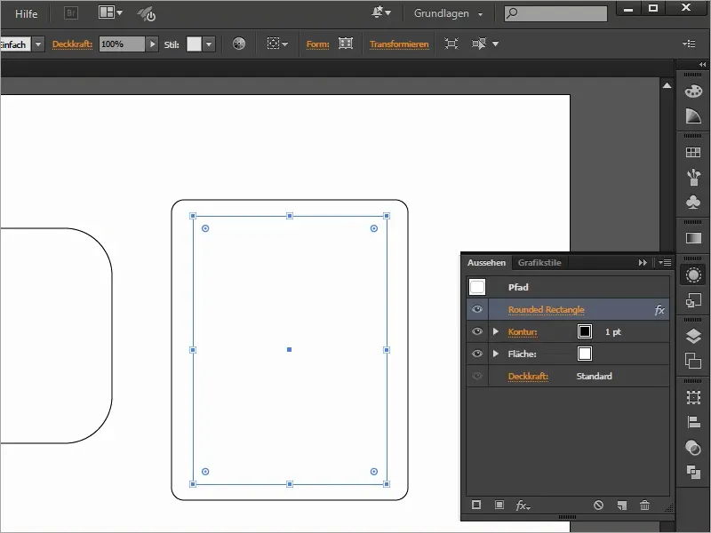Open the Swatches panel icon
Viewport: 711px width, 533px height.
(x=693, y=152)
